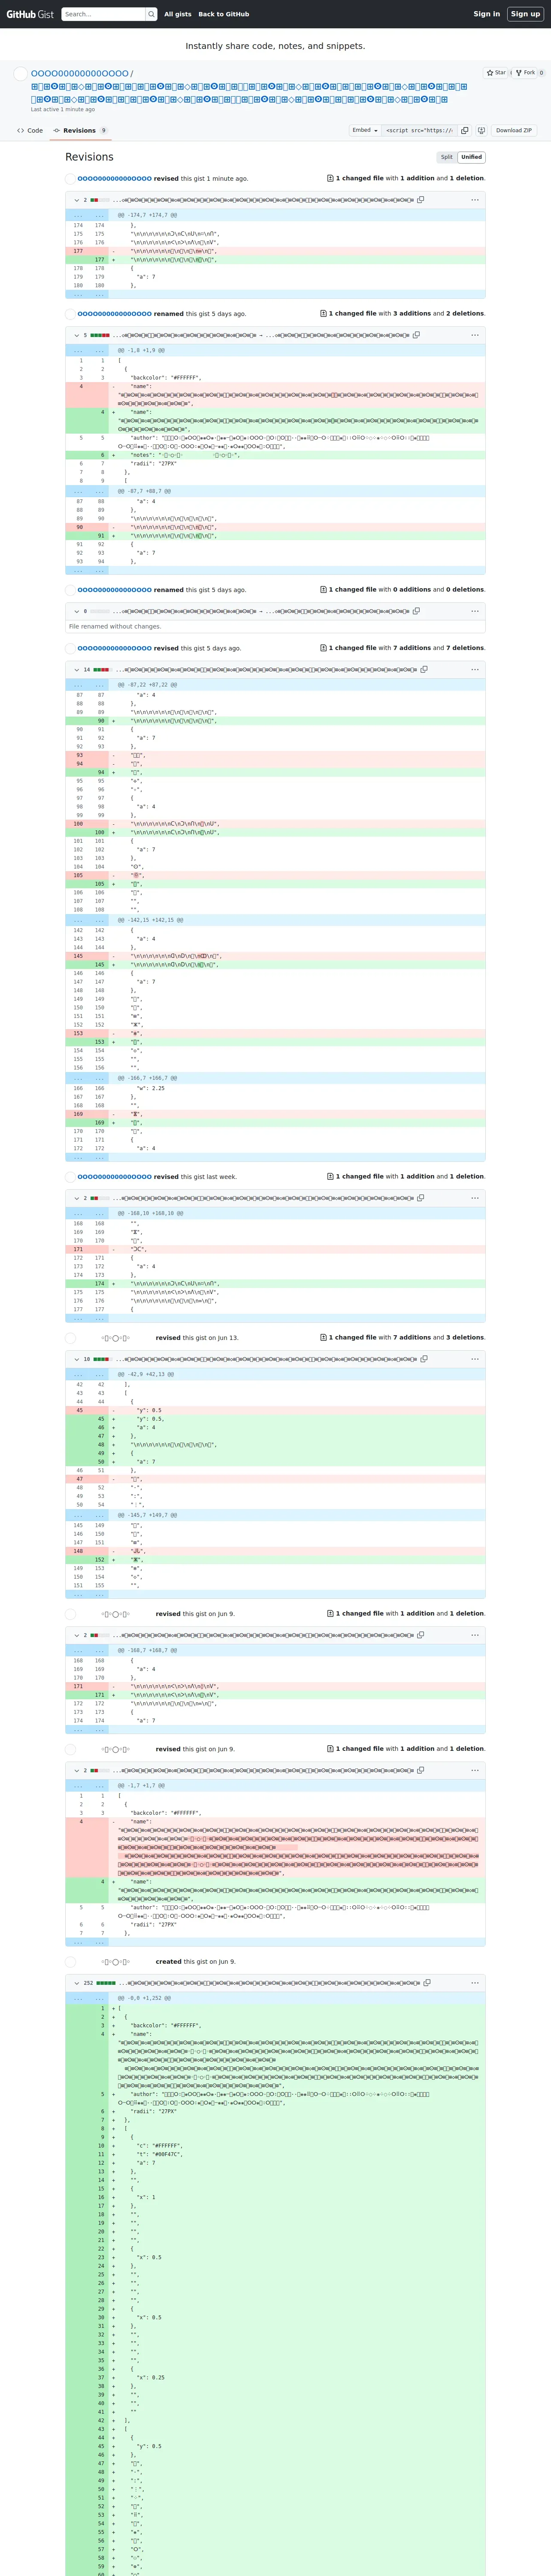Image resolution: width=551 pixels, height=2576 pixels.
Task: Collapse file diff of Jun 13 revision
Action: point(76,1358)
